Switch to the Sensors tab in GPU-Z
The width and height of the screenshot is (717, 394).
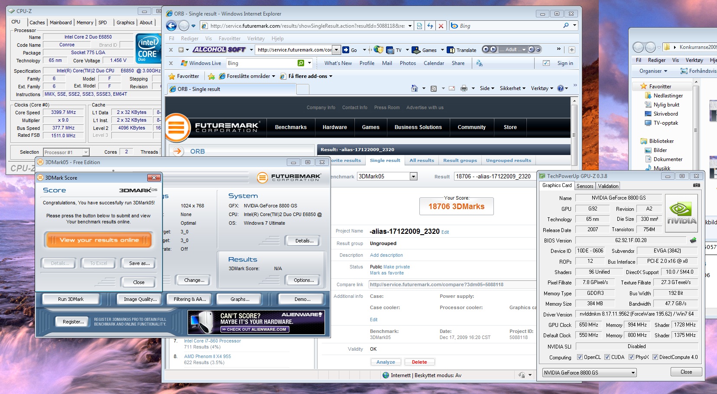click(x=585, y=186)
